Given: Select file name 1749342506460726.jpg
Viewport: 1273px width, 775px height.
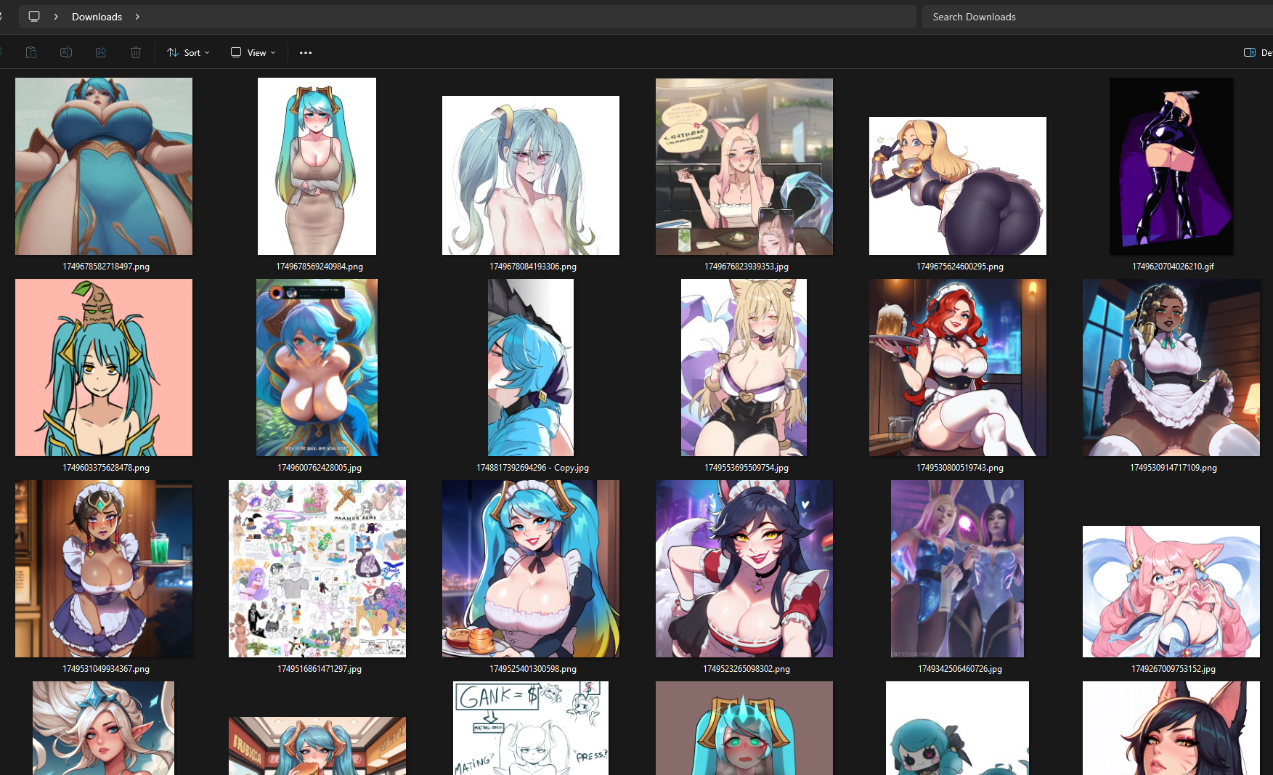Looking at the screenshot, I should click(960, 669).
